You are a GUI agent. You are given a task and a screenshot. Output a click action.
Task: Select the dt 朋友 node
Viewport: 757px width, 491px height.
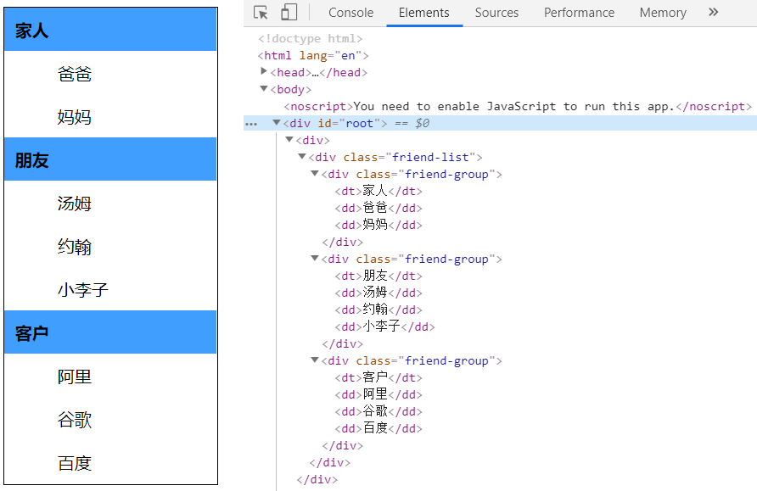(378, 276)
